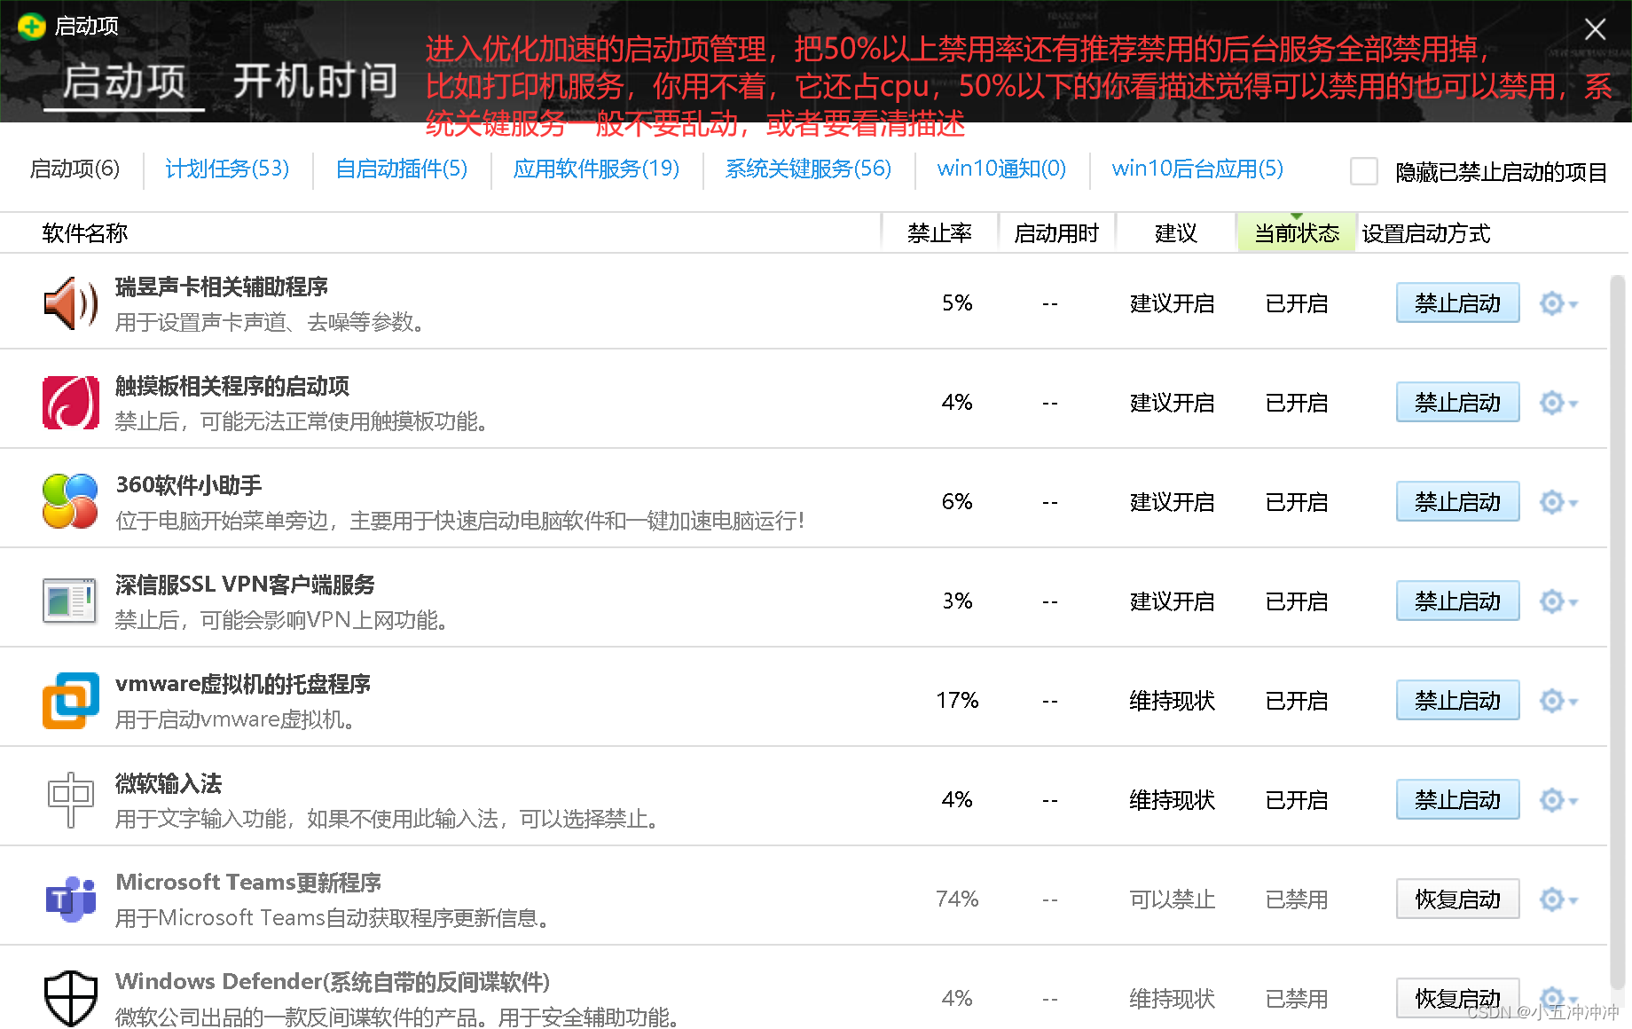Close the 启动项 window

point(1595,29)
